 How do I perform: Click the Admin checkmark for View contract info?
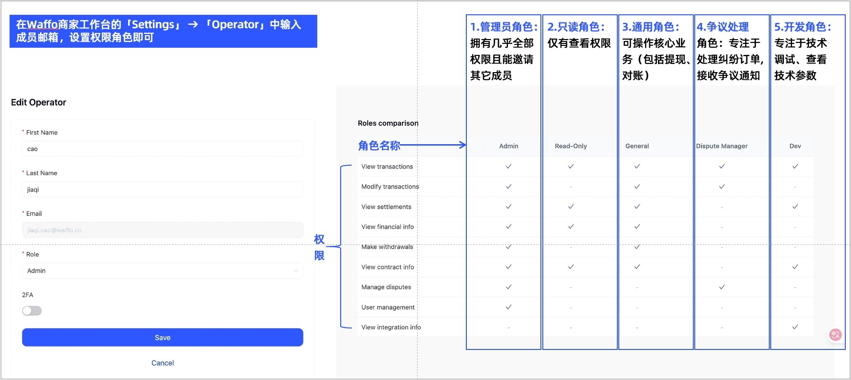508,267
